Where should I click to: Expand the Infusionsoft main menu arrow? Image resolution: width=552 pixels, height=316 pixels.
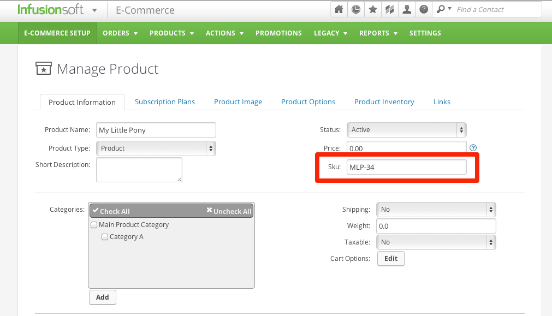click(94, 10)
